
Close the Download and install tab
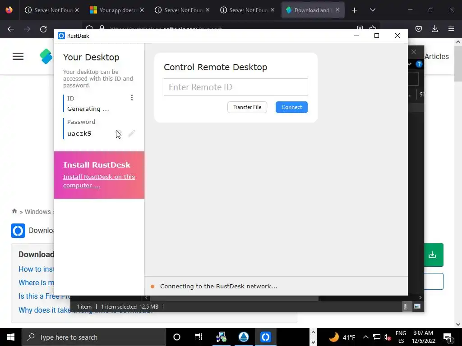click(x=337, y=10)
